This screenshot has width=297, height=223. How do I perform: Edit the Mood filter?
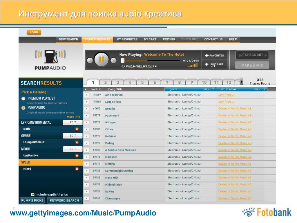coord(73,149)
